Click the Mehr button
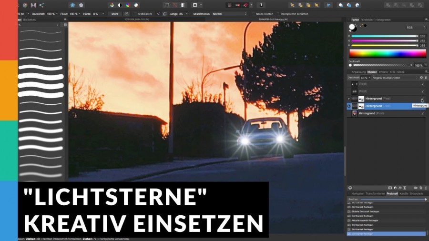The image size is (429, 241). pos(115,14)
